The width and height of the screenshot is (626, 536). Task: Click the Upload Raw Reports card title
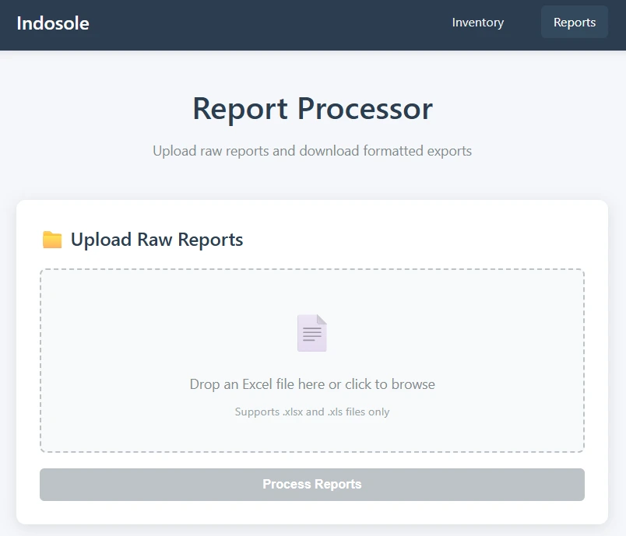156,240
